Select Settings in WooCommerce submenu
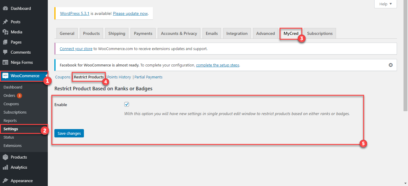The image size is (408, 186). [x=11, y=129]
